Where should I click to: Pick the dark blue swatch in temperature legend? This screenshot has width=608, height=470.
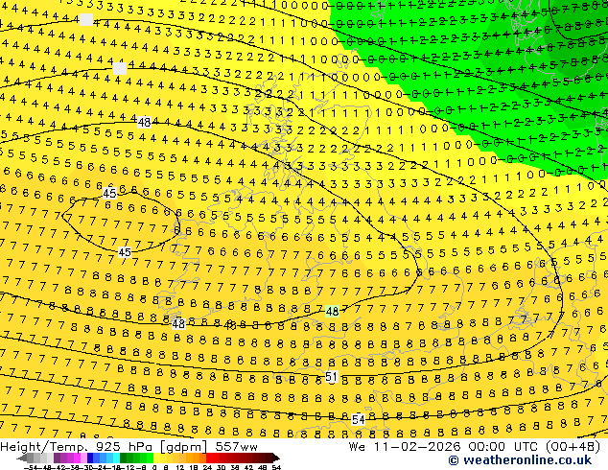90,458
